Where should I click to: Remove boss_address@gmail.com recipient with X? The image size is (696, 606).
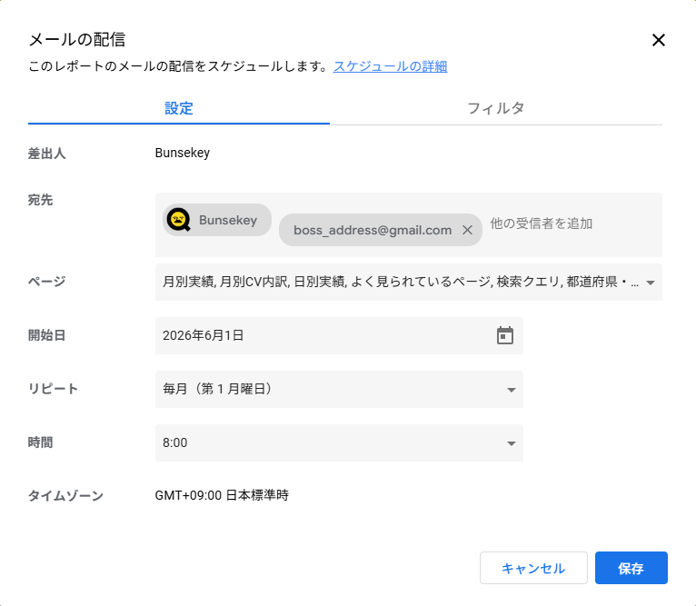pos(467,230)
